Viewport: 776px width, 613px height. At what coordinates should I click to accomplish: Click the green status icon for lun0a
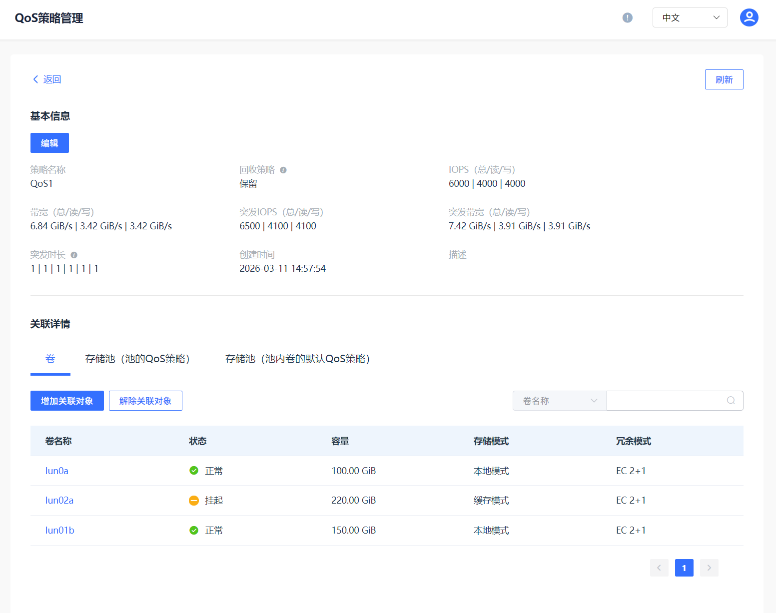194,471
